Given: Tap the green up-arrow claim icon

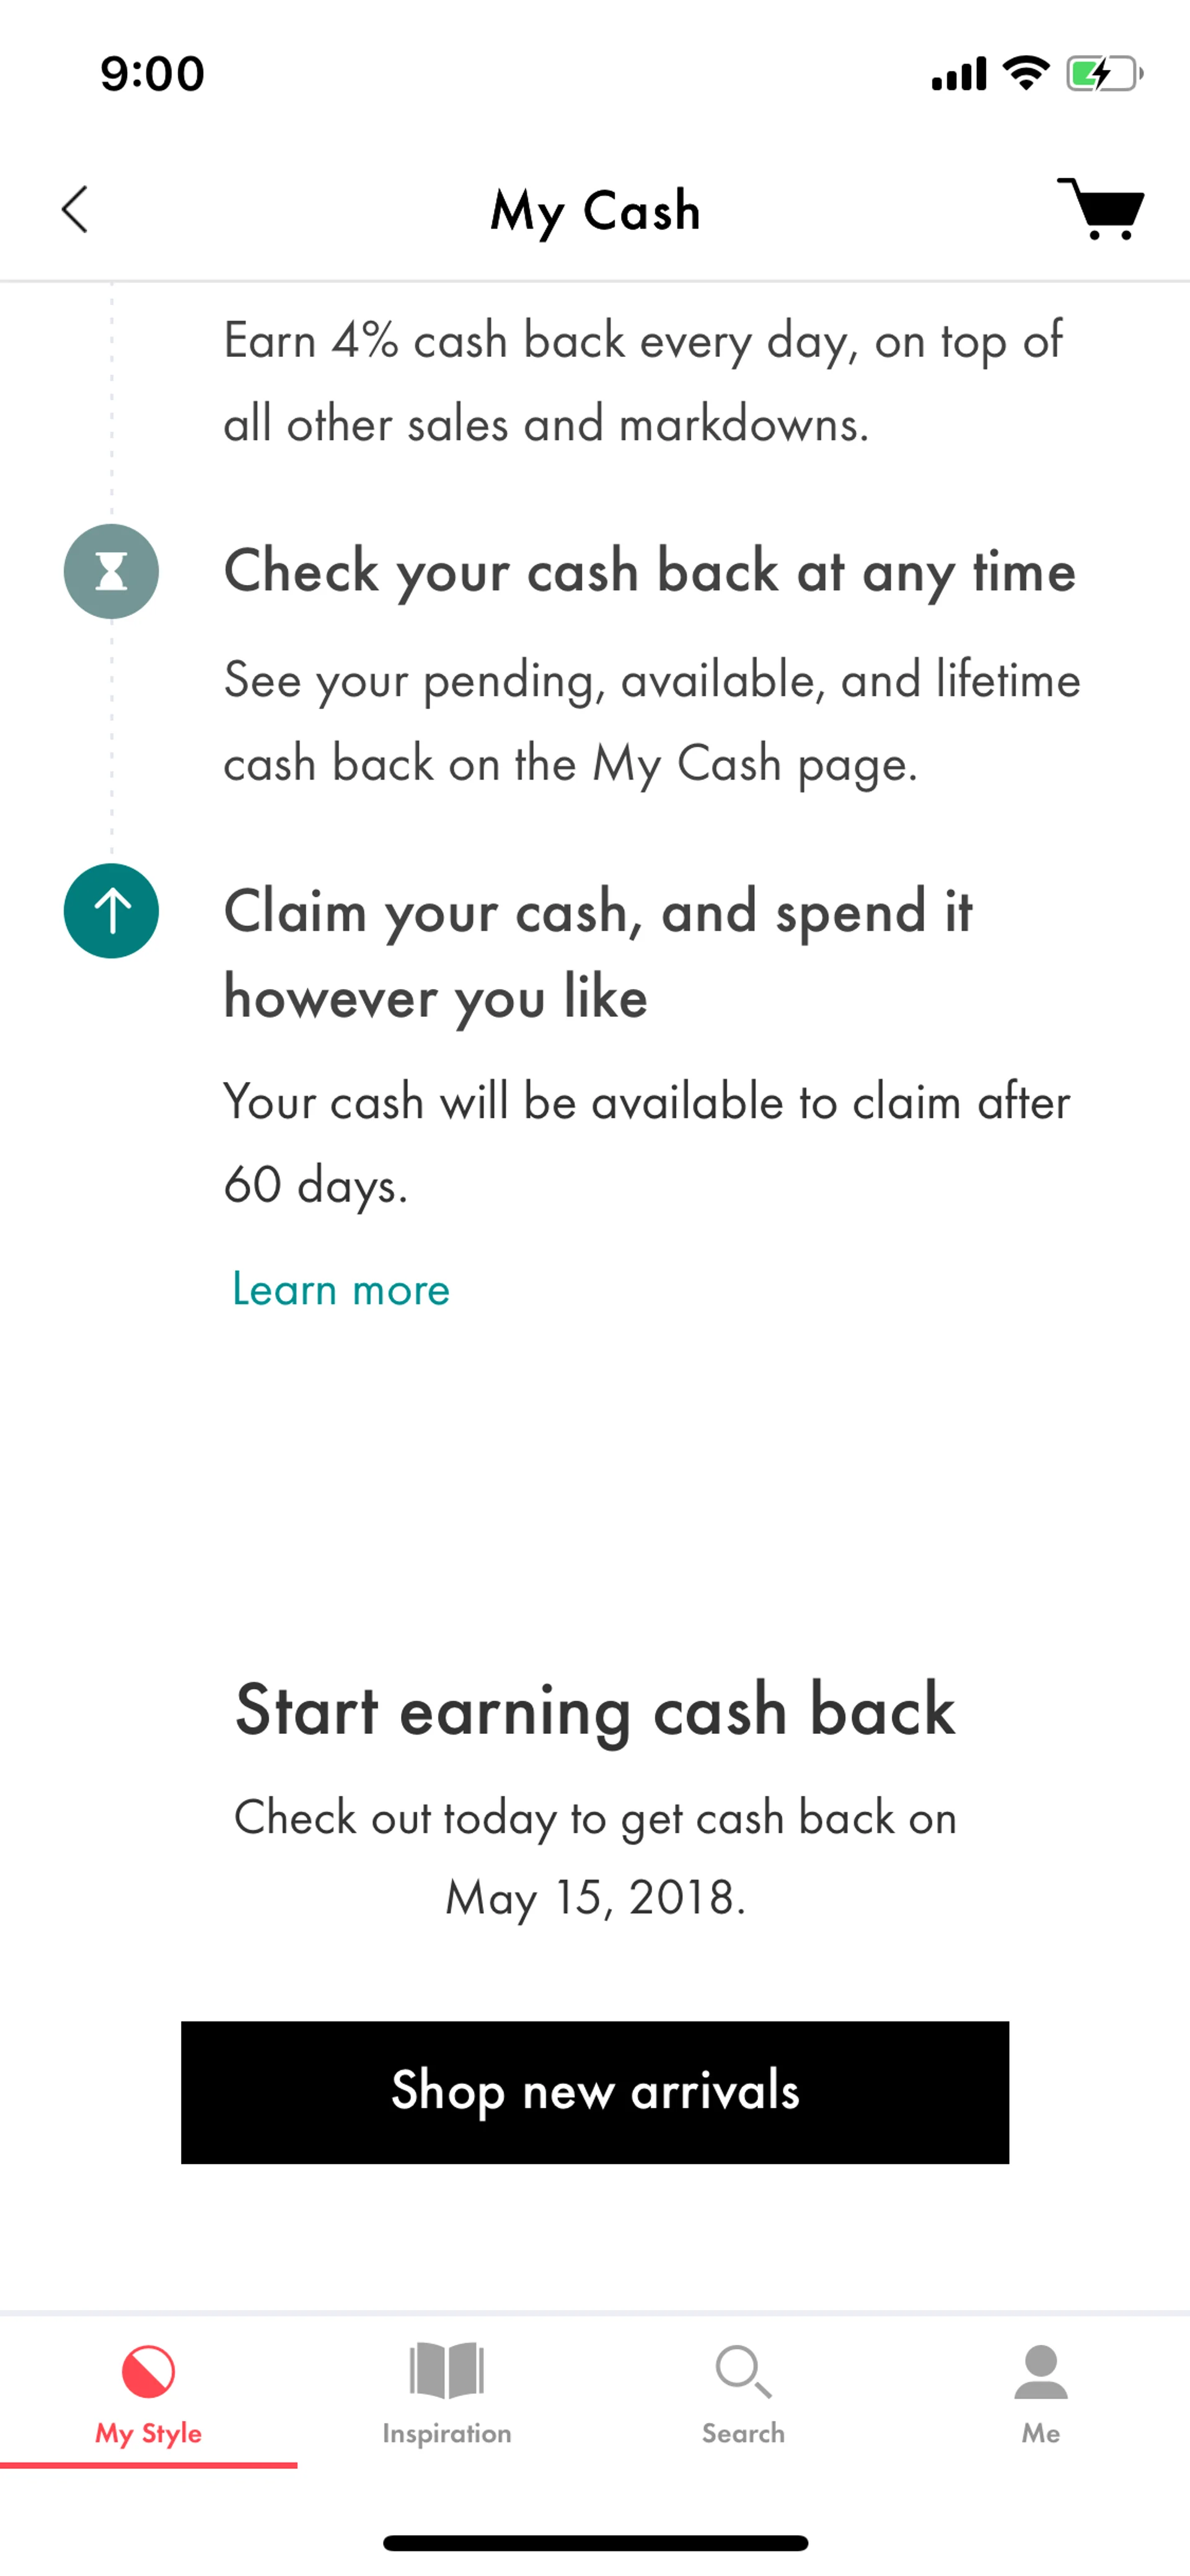Looking at the screenshot, I should tap(111, 911).
